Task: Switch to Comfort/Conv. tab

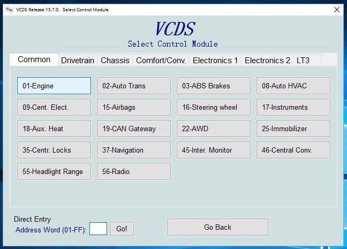Action: [x=161, y=60]
